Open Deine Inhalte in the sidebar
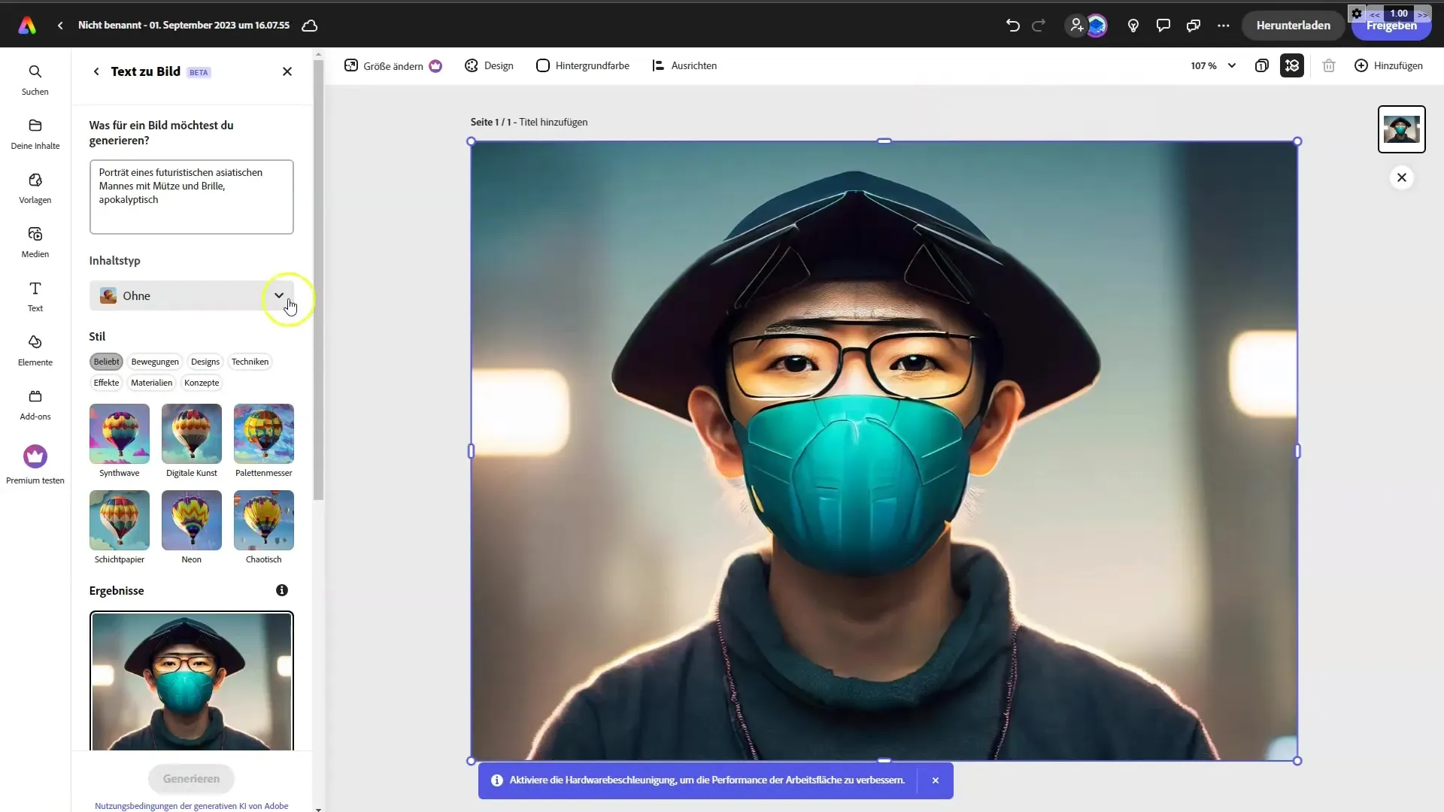Screen dimensions: 1444x812 pos(35,134)
